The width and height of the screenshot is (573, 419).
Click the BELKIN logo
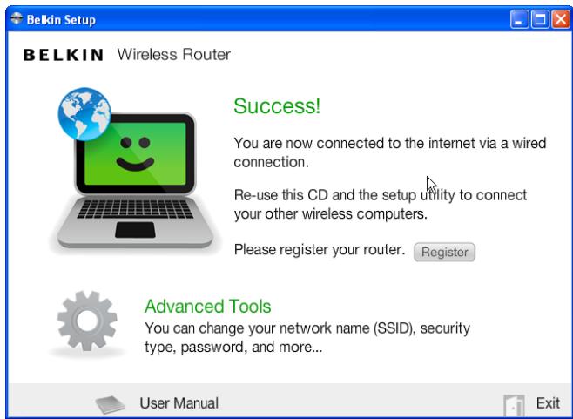click(x=64, y=55)
